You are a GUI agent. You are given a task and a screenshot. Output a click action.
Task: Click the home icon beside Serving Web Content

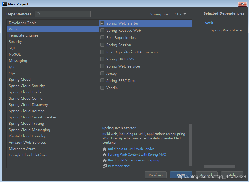coord(105,155)
